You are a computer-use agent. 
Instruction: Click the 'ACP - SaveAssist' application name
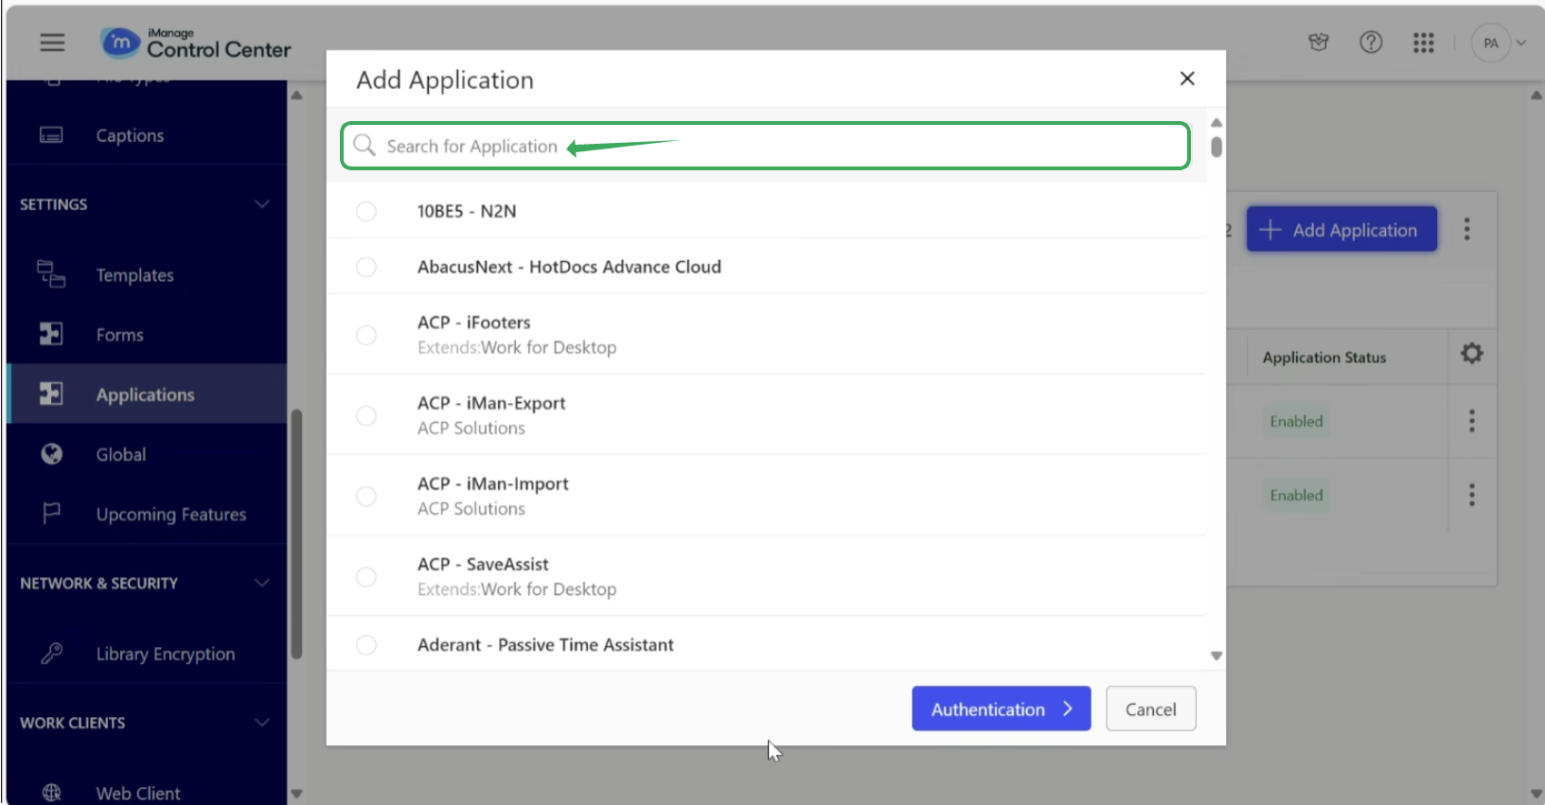point(483,564)
